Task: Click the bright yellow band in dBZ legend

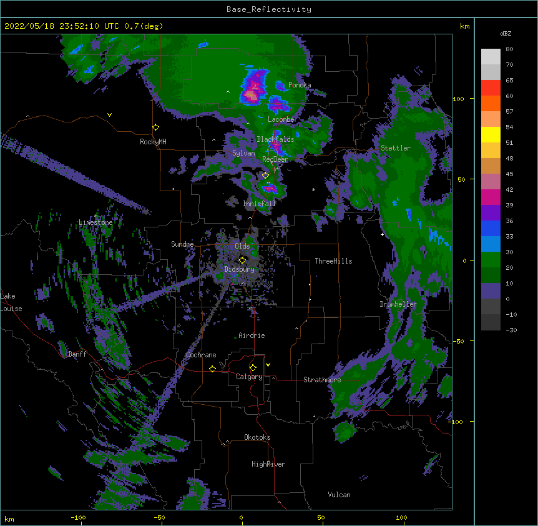Action: (491, 134)
